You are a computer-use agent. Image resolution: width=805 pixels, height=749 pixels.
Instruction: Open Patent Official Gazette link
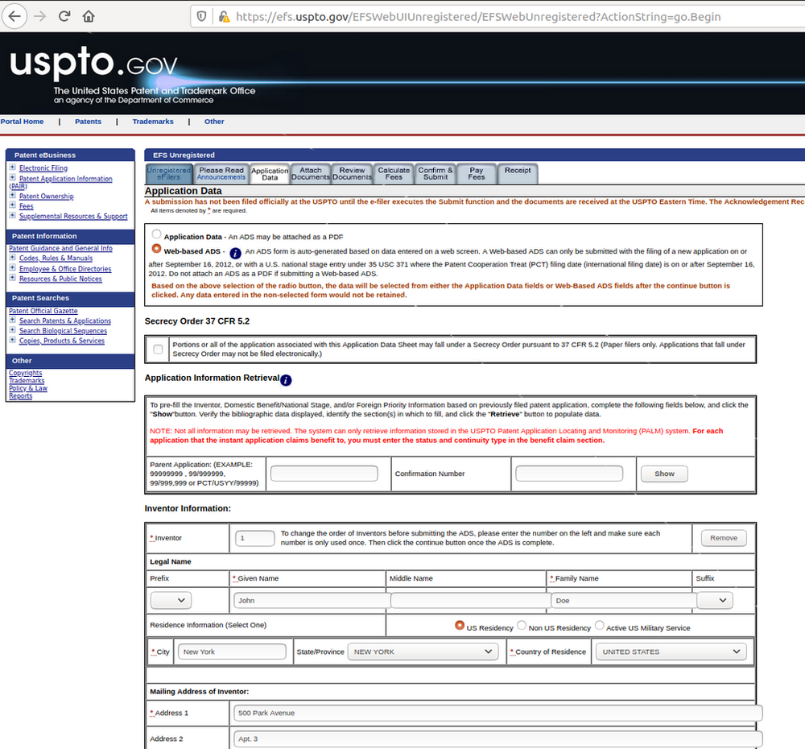43,311
